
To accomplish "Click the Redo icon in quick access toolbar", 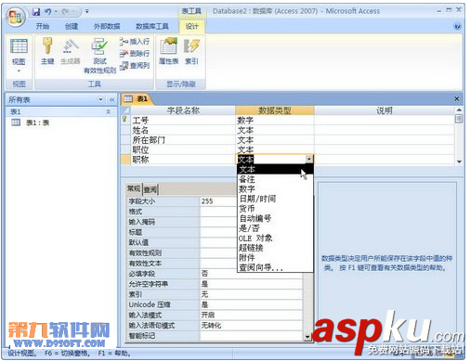I will pos(65,12).
